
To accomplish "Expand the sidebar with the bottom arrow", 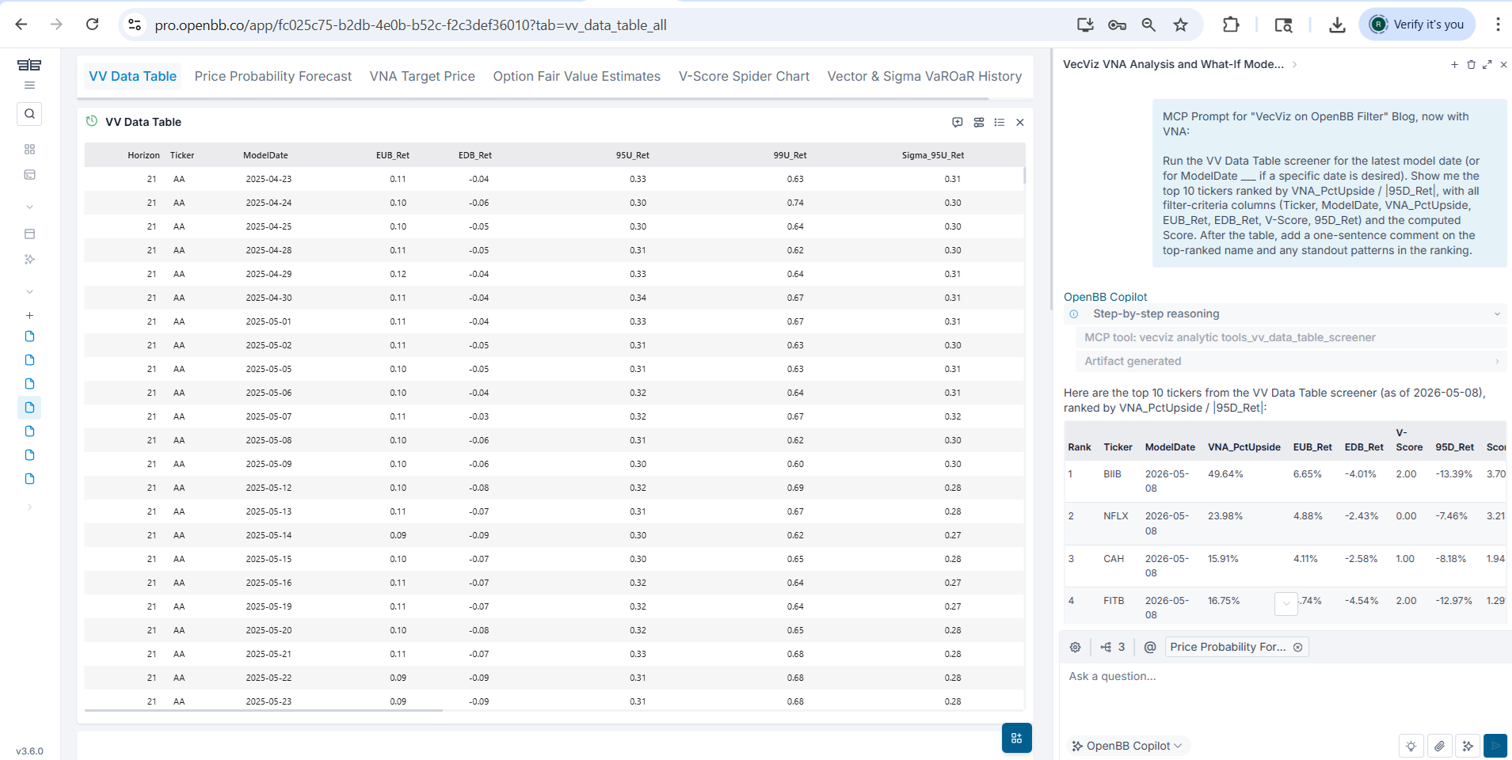I will point(29,507).
